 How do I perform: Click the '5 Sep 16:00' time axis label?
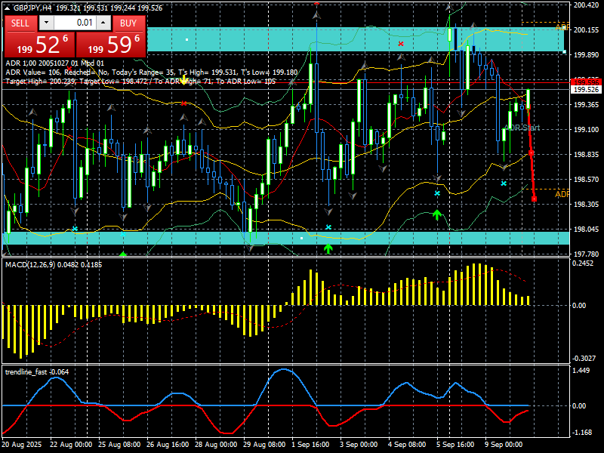tap(455, 445)
